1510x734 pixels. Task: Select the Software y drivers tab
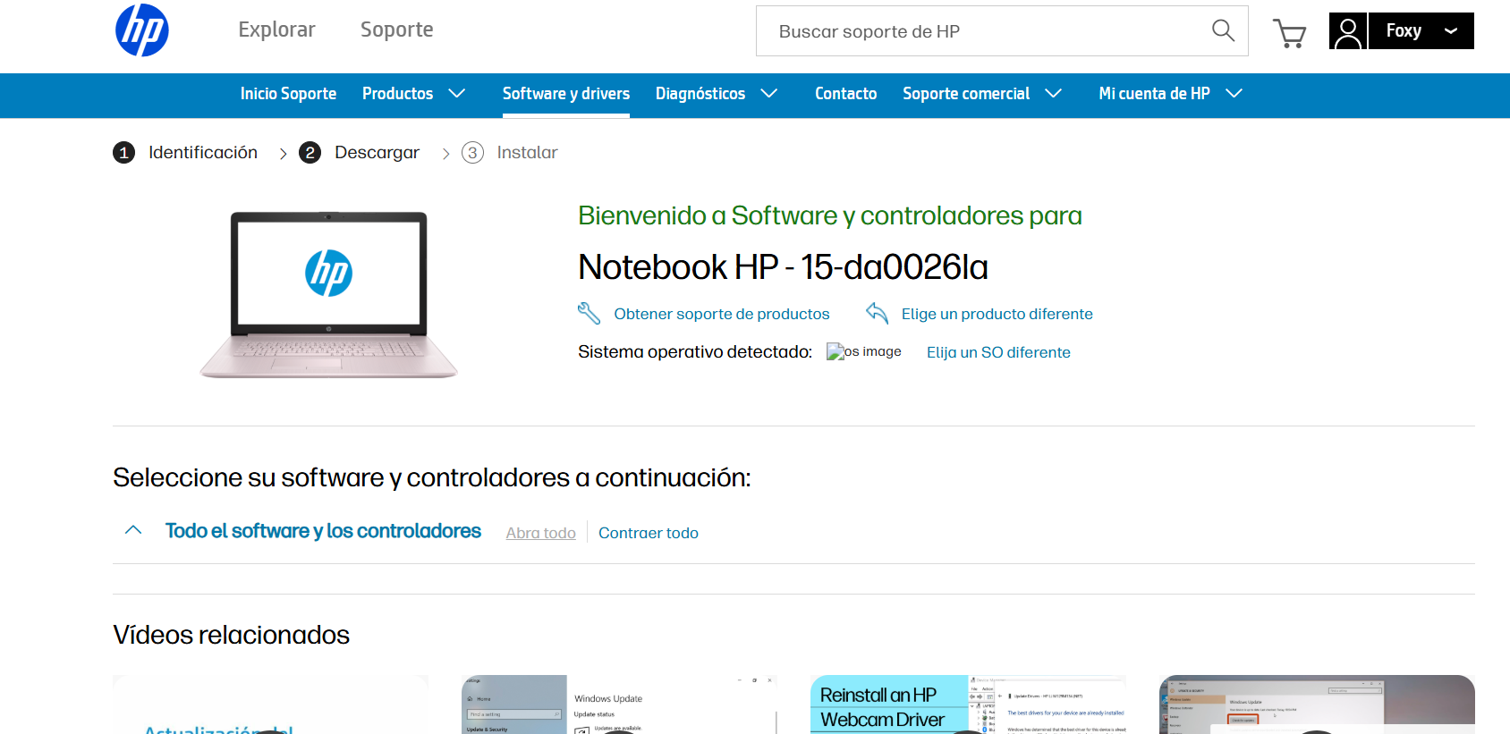coord(566,94)
